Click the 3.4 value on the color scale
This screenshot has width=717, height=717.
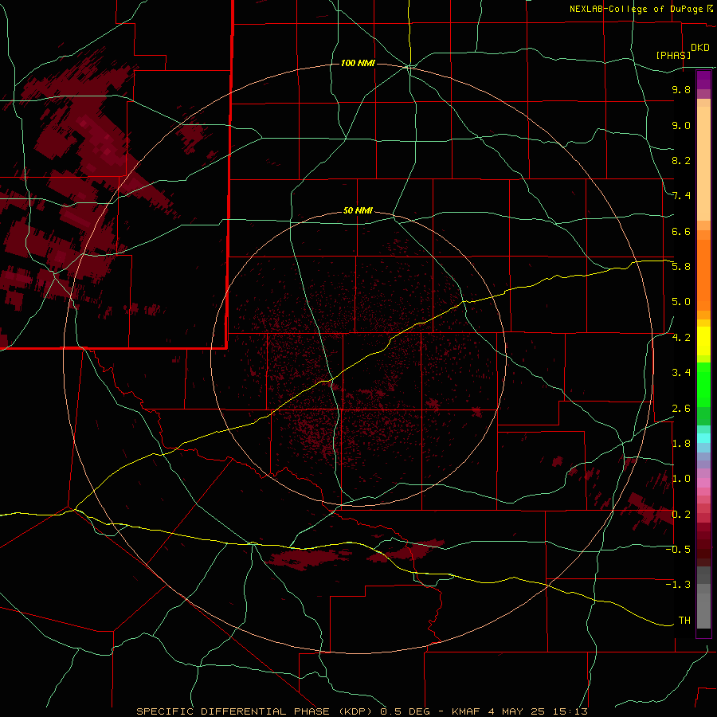[x=681, y=373]
